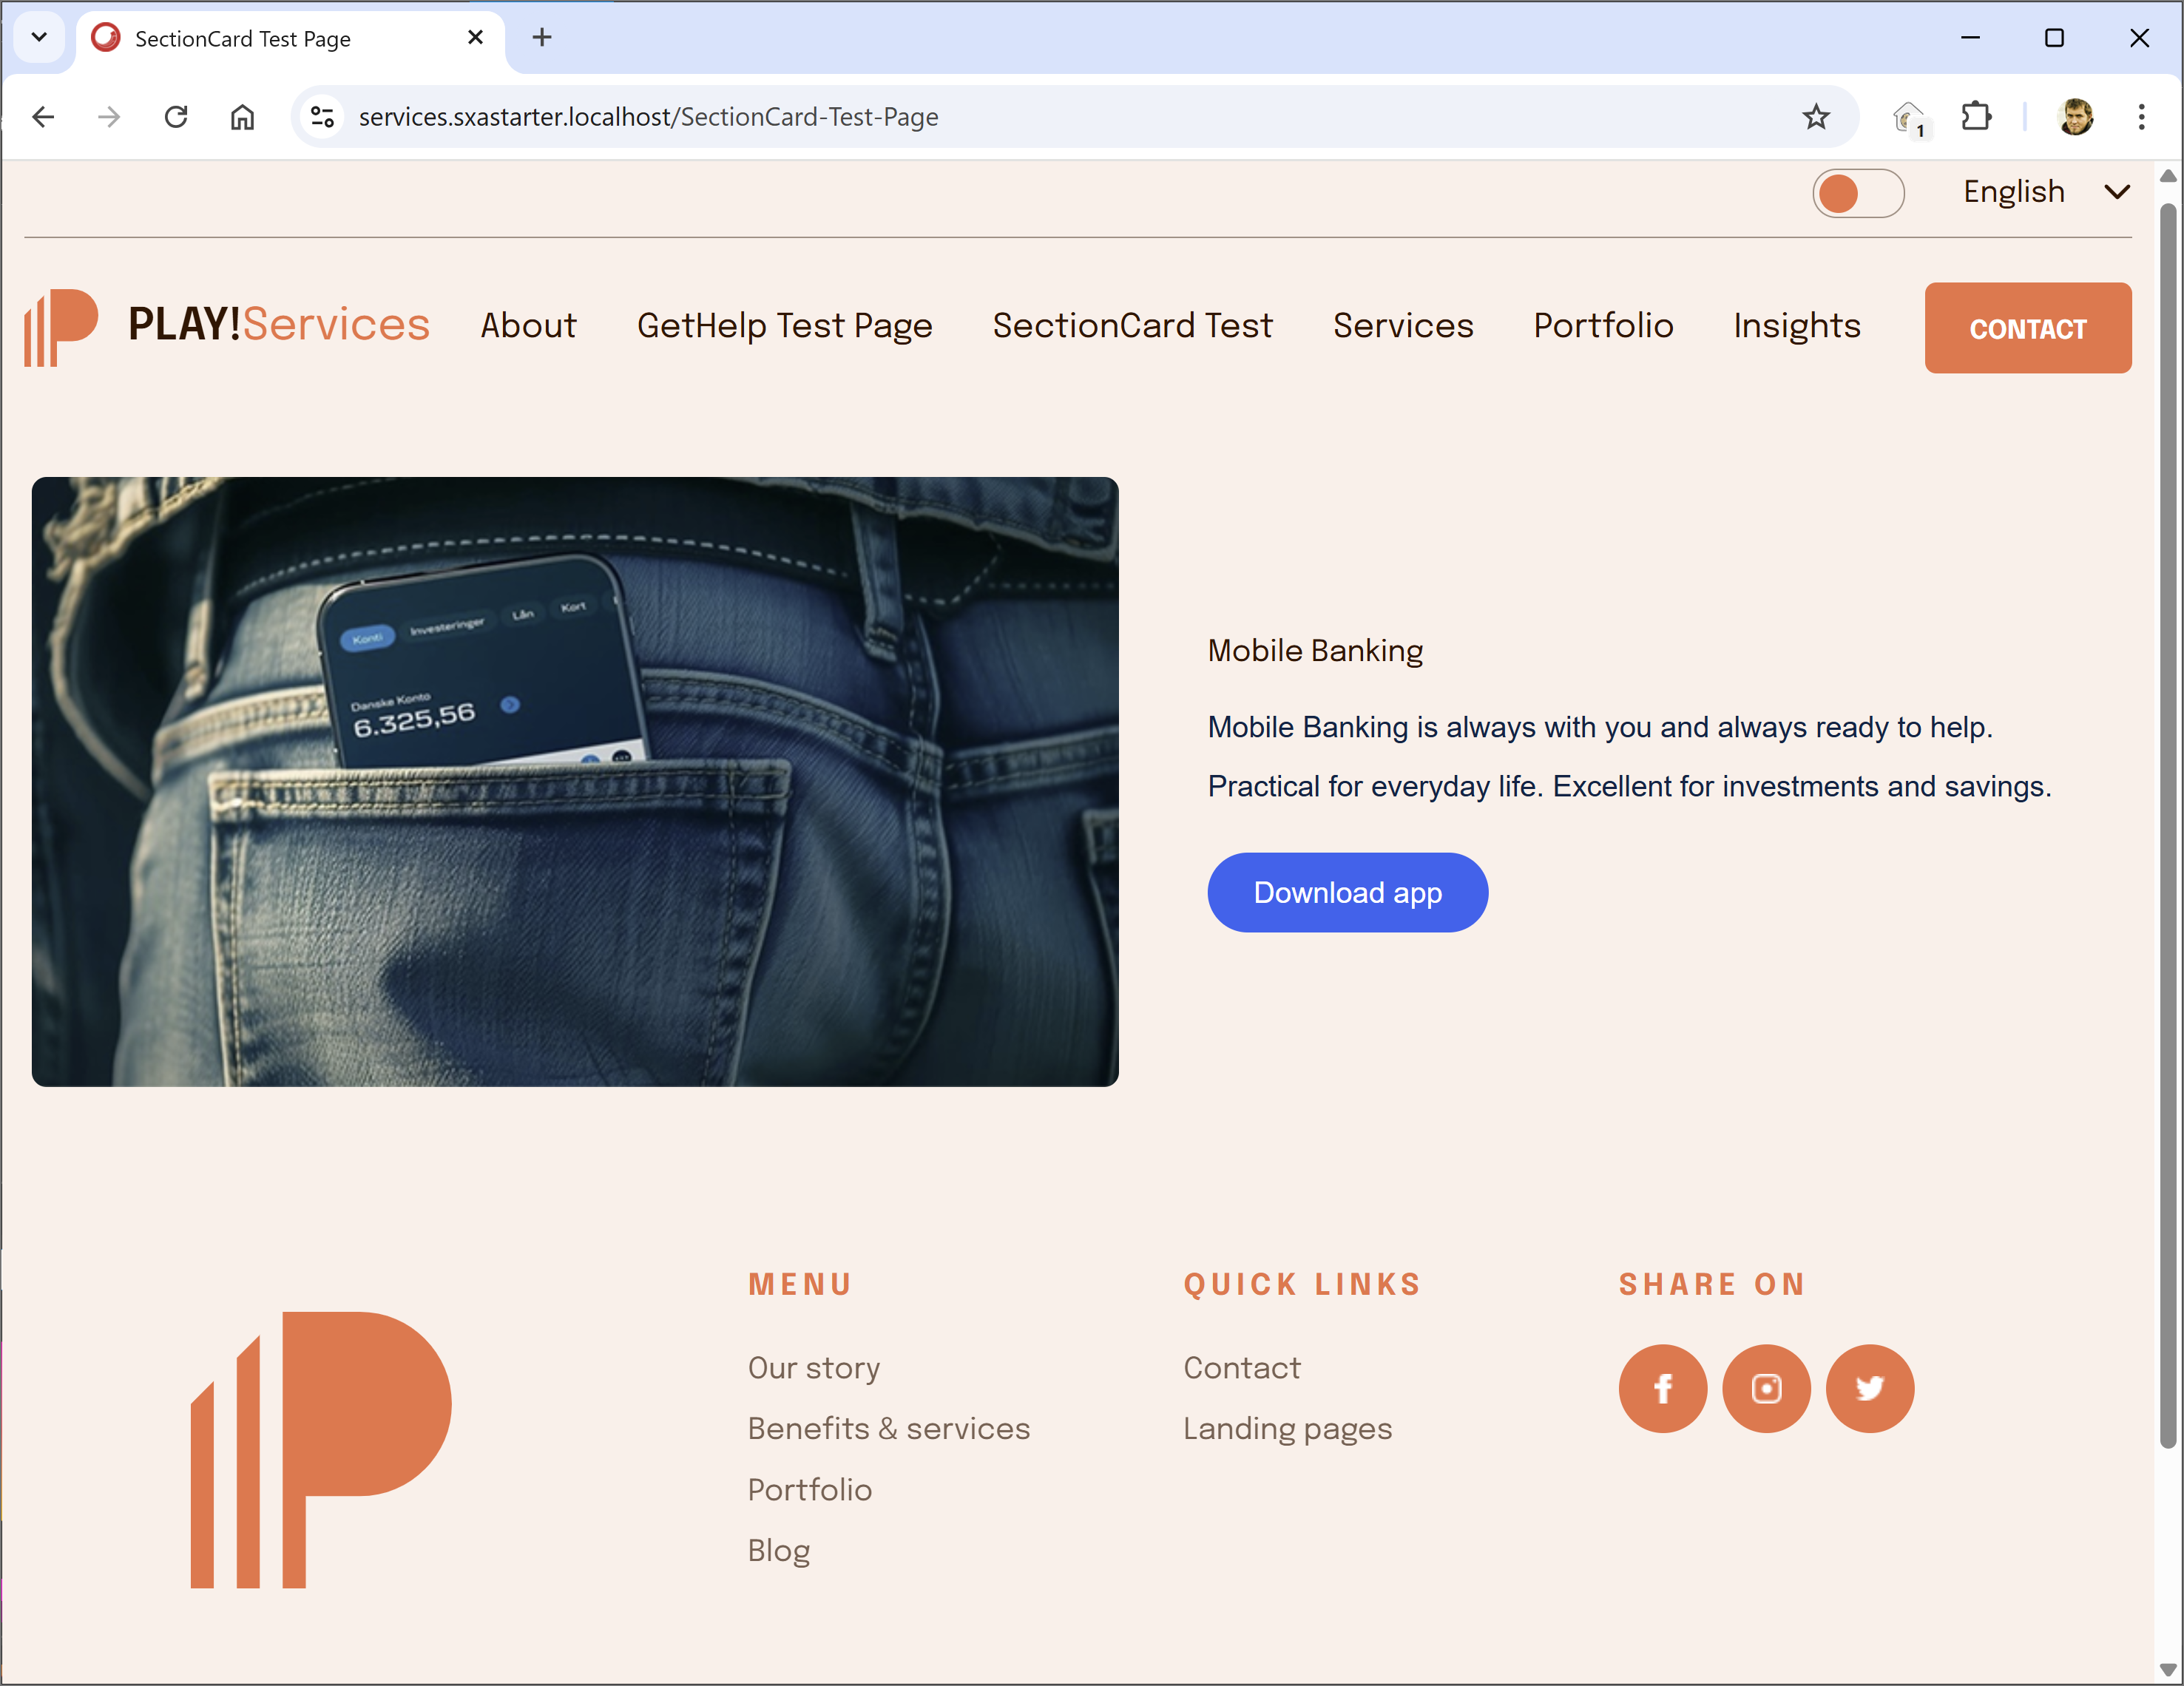This screenshot has height=1686, width=2184.
Task: Click the Instagram share icon
Action: [1766, 1388]
